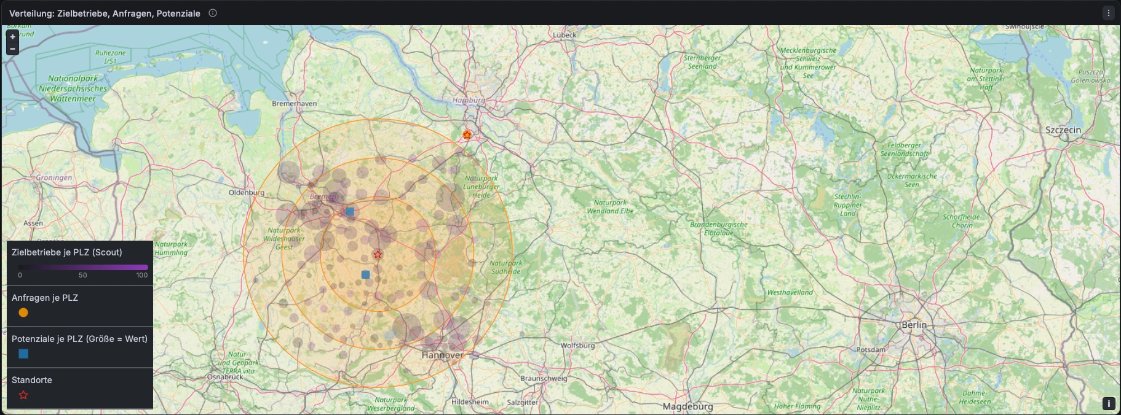Click the Lübeck label on map
This screenshot has width=1121, height=415.
coord(564,35)
